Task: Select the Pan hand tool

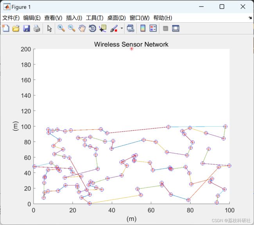Action: (x=82, y=29)
